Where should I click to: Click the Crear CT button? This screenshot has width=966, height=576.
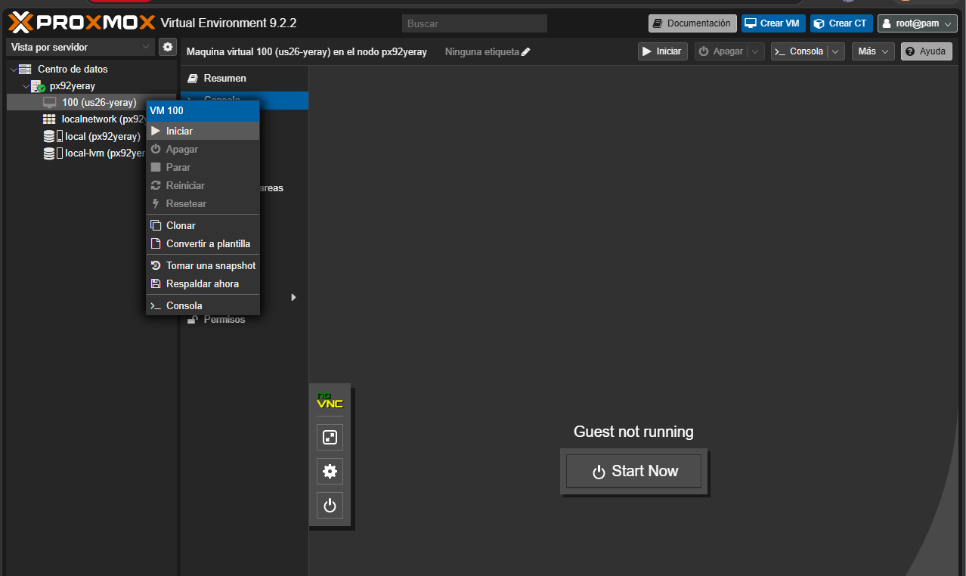[841, 23]
